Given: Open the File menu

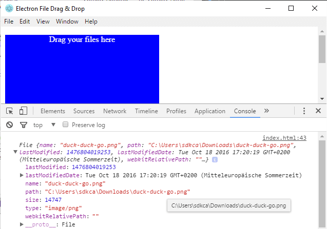Looking at the screenshot, I should (9, 22).
